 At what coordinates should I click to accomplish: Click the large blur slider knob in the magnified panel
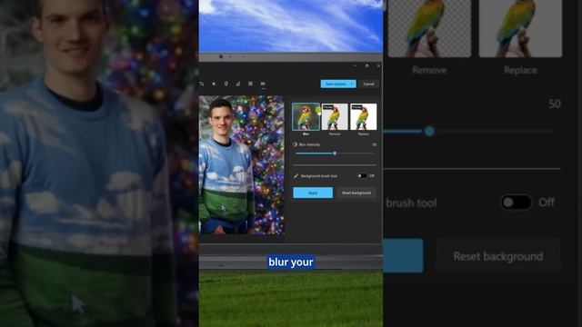click(x=429, y=131)
